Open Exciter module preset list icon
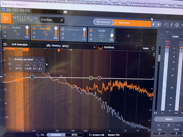183x137 pixels. pos(91,35)
